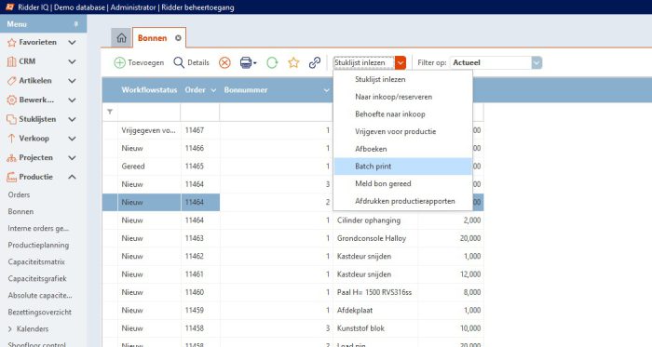Expand the Bewerk... section chevron
This screenshot has height=347, width=652.
(72, 100)
